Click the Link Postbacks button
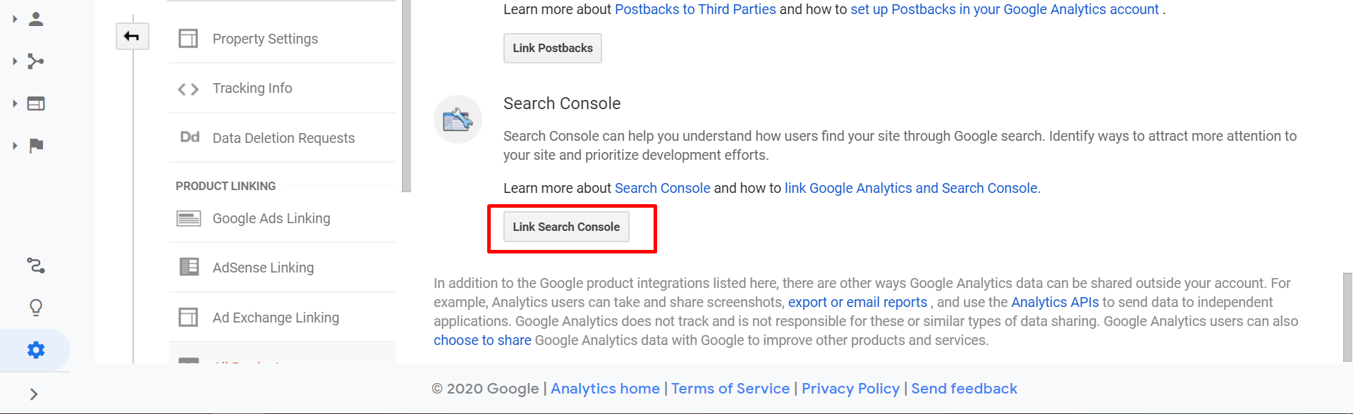The width and height of the screenshot is (1353, 414). (553, 48)
